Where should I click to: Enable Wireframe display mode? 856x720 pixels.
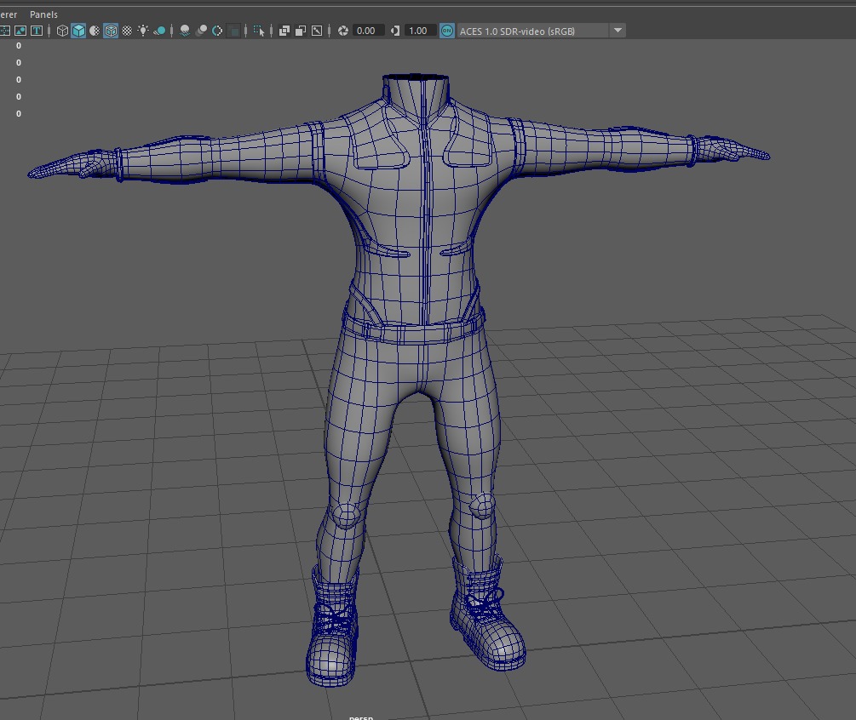(x=62, y=31)
